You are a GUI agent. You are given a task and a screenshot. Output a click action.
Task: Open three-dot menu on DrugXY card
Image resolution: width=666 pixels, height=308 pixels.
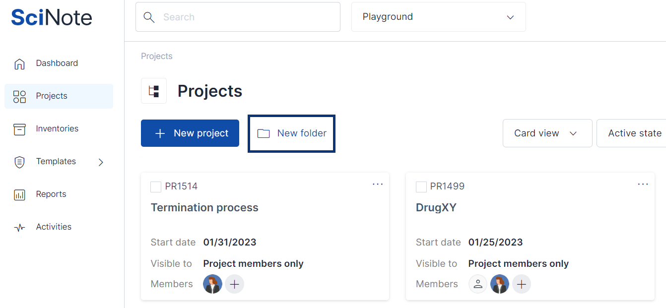coord(643,184)
